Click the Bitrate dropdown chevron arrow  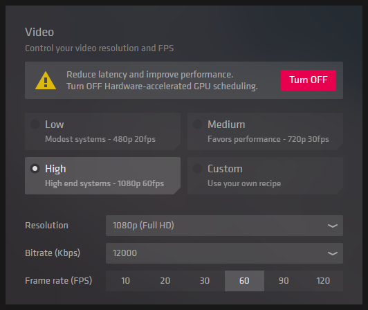(x=333, y=254)
